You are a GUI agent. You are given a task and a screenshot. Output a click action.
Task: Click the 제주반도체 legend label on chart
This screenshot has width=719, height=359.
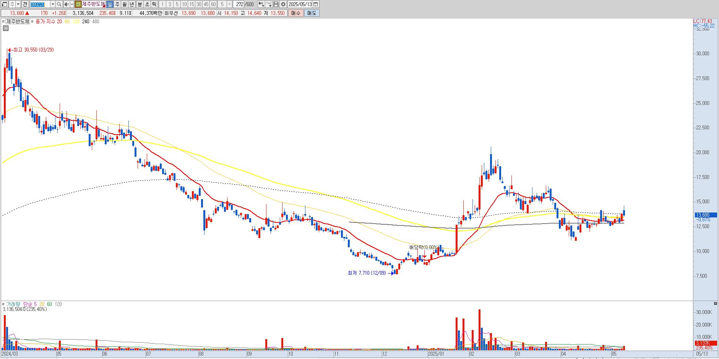click(18, 21)
